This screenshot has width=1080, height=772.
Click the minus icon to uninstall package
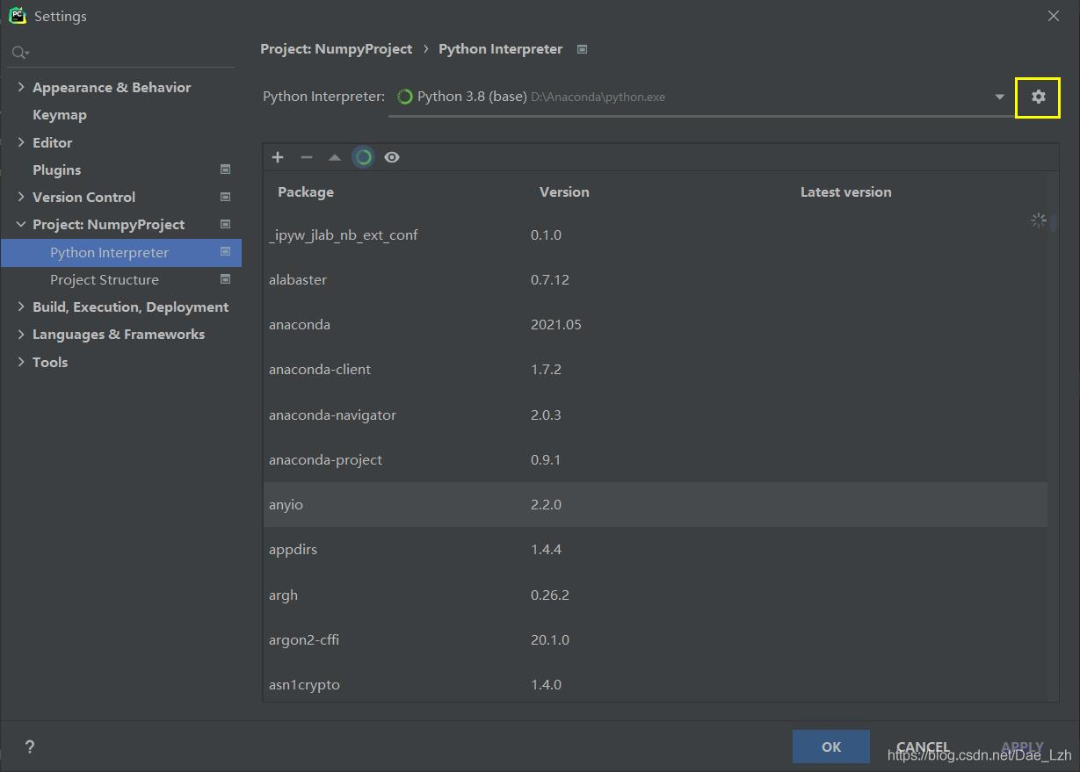click(306, 157)
